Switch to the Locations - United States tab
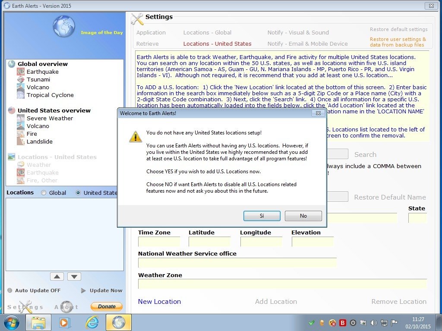The image size is (442, 331). pyautogui.click(x=218, y=44)
